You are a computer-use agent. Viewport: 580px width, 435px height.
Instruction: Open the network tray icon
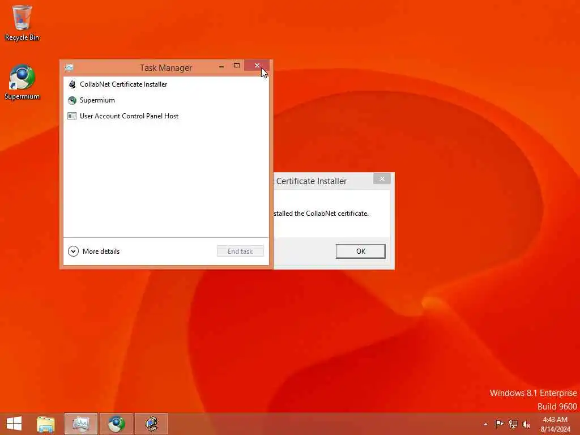pos(513,424)
